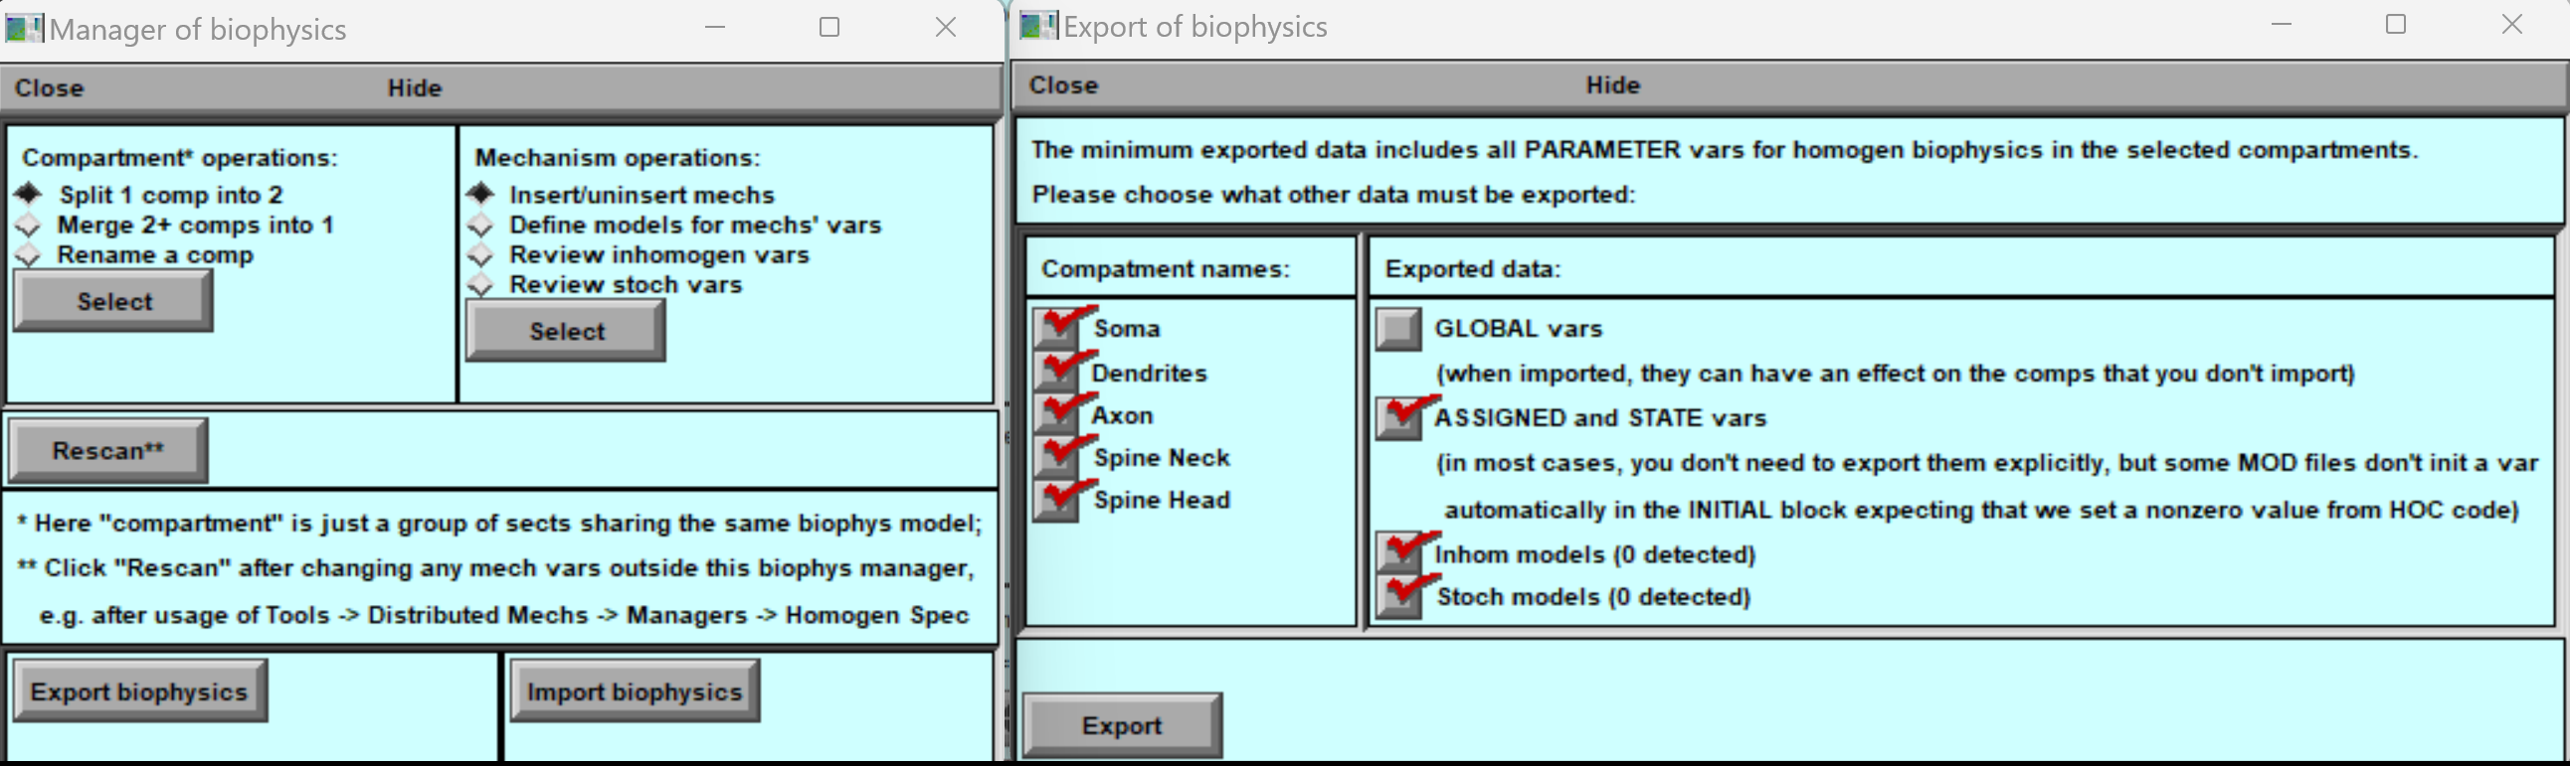The image size is (2570, 766).
Task: Toggle the Axon compartment checkbox
Action: [1055, 414]
